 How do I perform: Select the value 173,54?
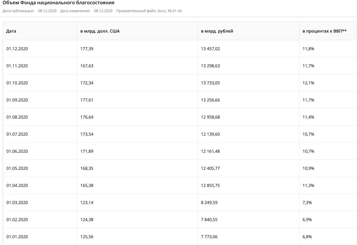87,134
